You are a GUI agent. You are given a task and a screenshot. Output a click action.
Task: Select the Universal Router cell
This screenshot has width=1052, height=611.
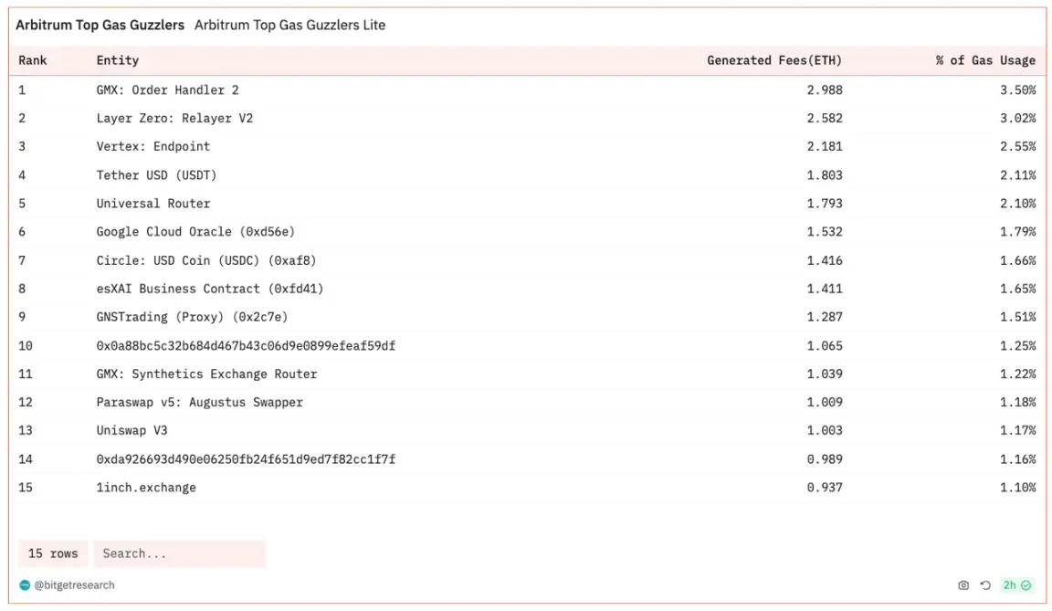(153, 204)
